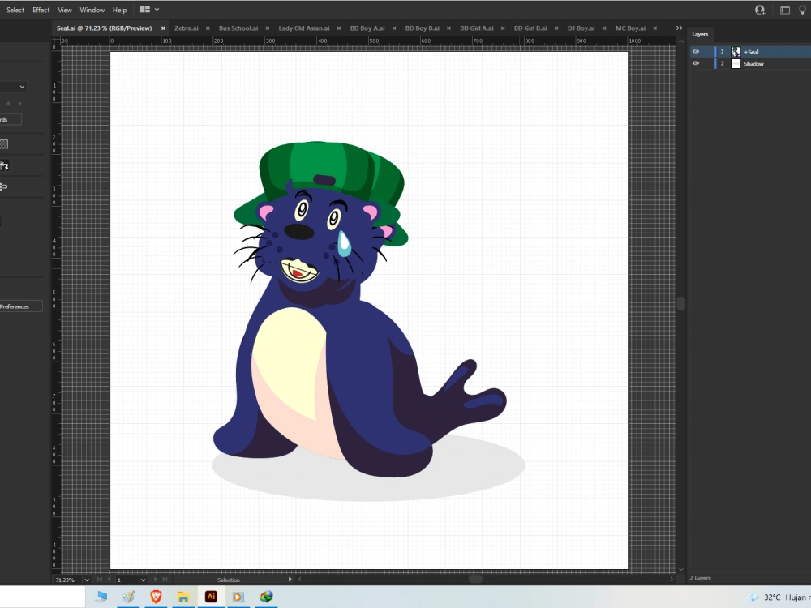Click the vertical scrollbar thumb of canvas
This screenshot has height=608, width=811.
tap(681, 303)
